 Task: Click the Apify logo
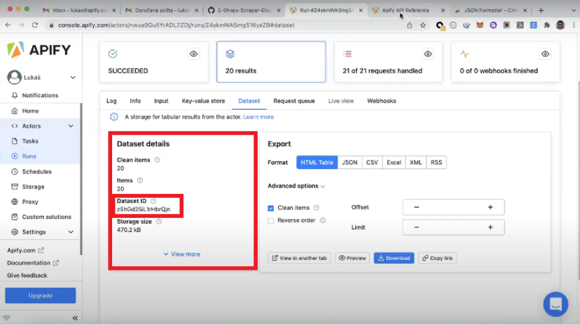pos(39,50)
